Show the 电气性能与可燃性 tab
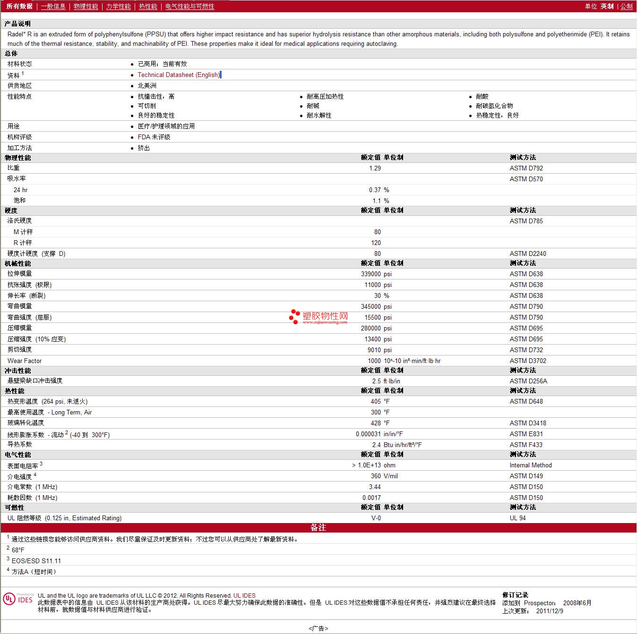 [x=189, y=6]
